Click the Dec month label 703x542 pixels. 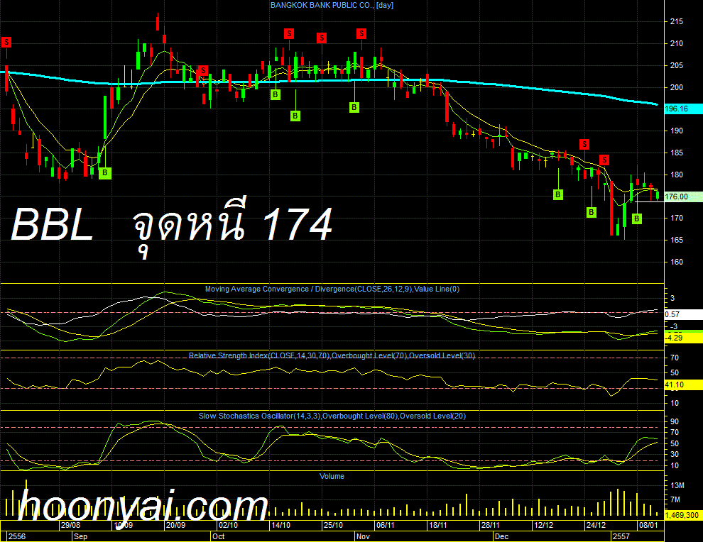coord(501,536)
